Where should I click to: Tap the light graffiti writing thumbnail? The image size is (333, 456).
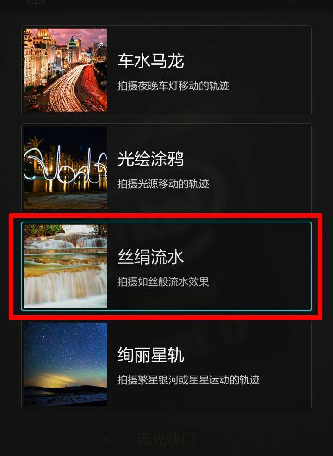66,168
